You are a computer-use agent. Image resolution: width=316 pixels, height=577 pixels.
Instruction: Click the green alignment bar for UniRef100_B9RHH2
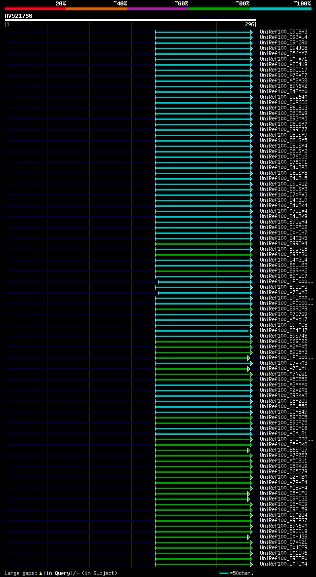[203, 271]
